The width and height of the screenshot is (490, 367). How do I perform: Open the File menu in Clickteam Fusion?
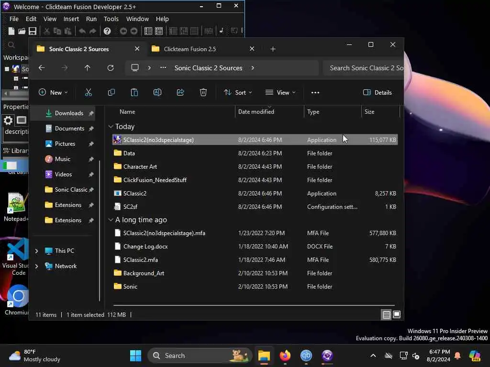click(x=14, y=19)
